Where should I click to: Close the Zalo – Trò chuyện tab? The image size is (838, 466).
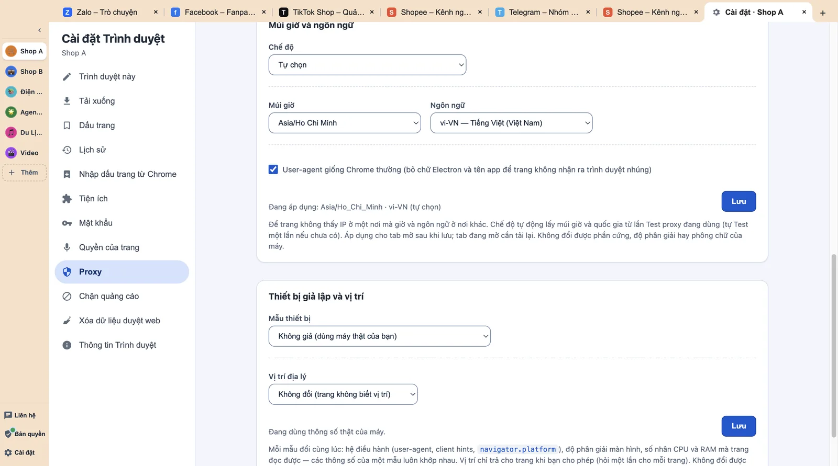[x=156, y=12]
